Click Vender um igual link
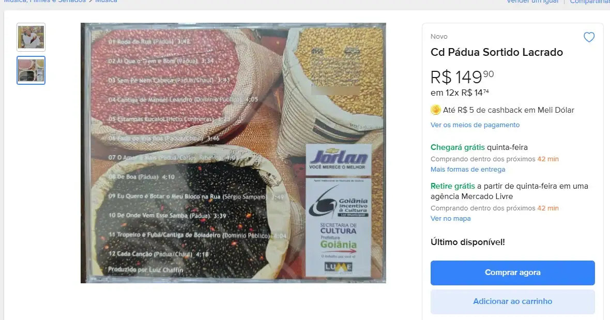This screenshot has width=610, height=320. point(532,2)
